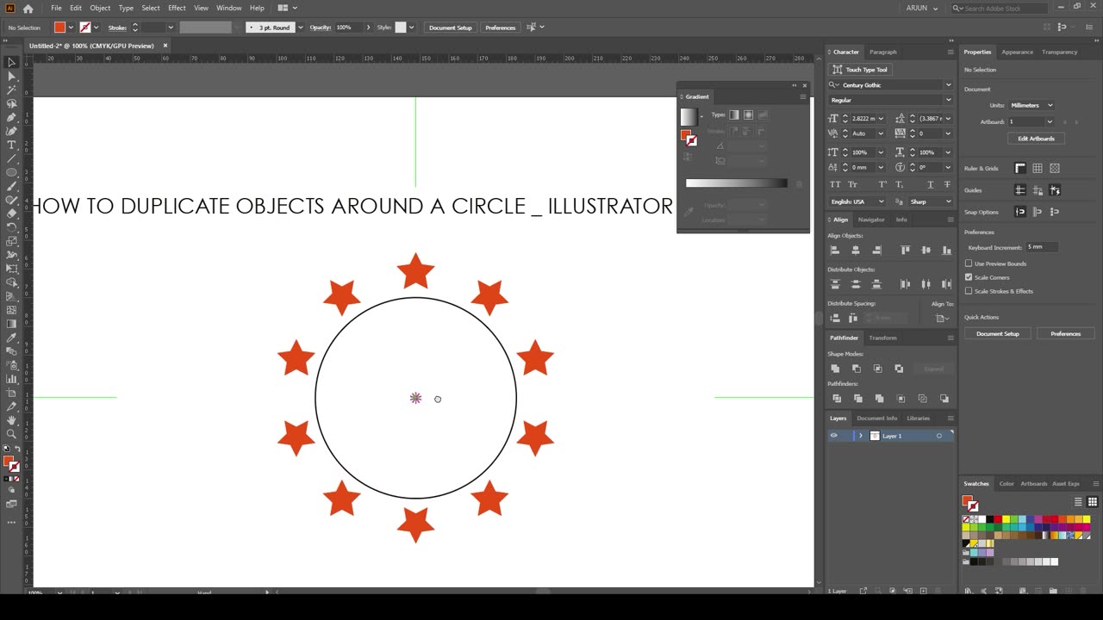Click the Touch Type Tool button
The image size is (1103, 620).
tap(860, 70)
